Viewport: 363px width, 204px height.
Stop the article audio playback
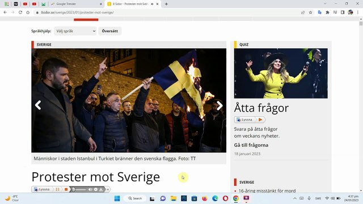click(66, 189)
